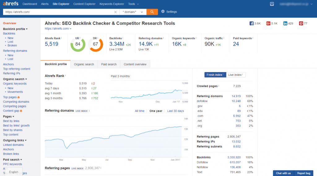
Task: Open Overview in the sidebar
Action: point(10,23)
